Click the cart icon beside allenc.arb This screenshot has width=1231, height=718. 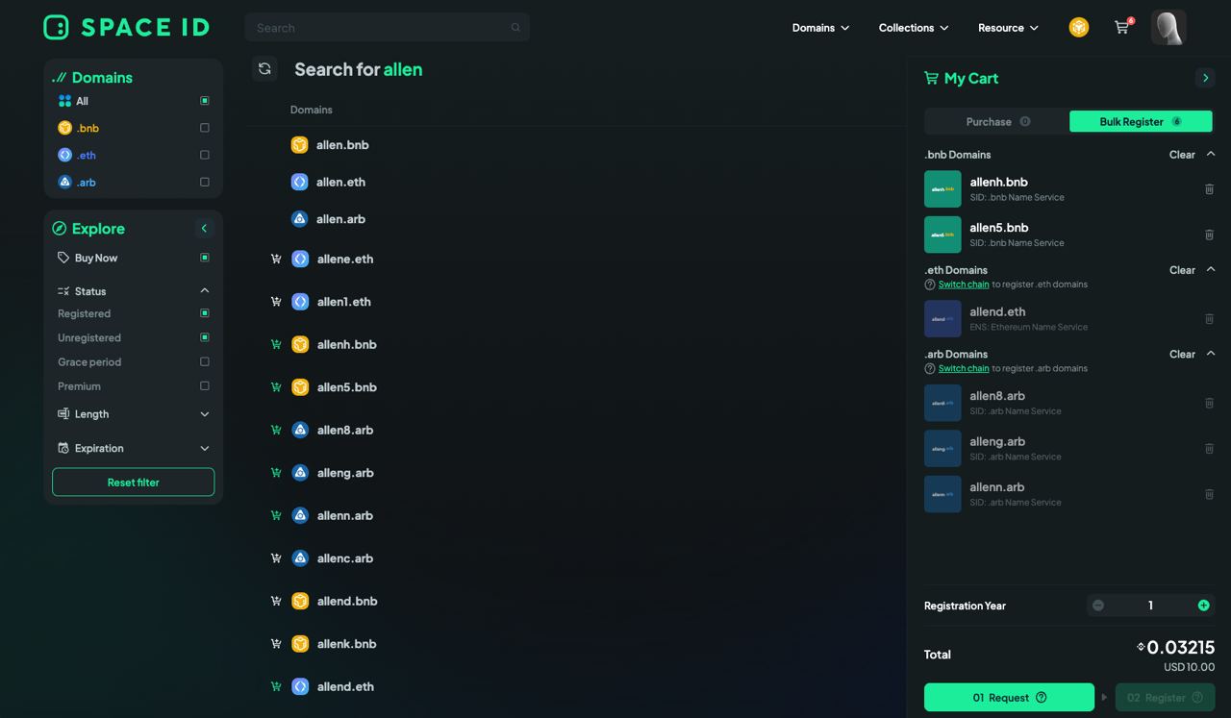pos(276,558)
